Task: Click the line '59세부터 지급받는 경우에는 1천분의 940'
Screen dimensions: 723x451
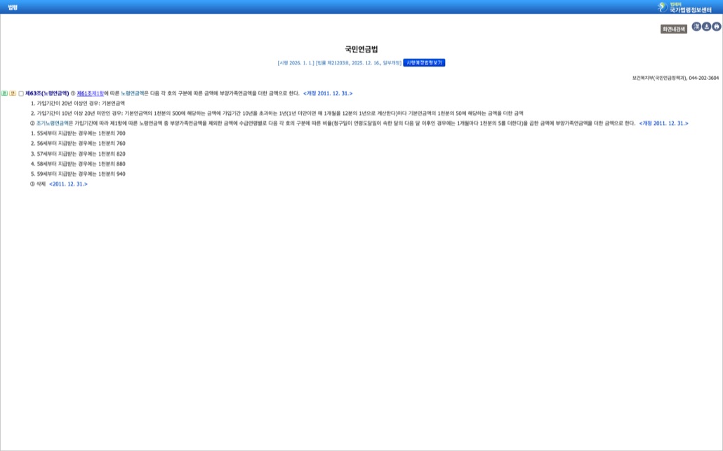Action: tap(78, 174)
